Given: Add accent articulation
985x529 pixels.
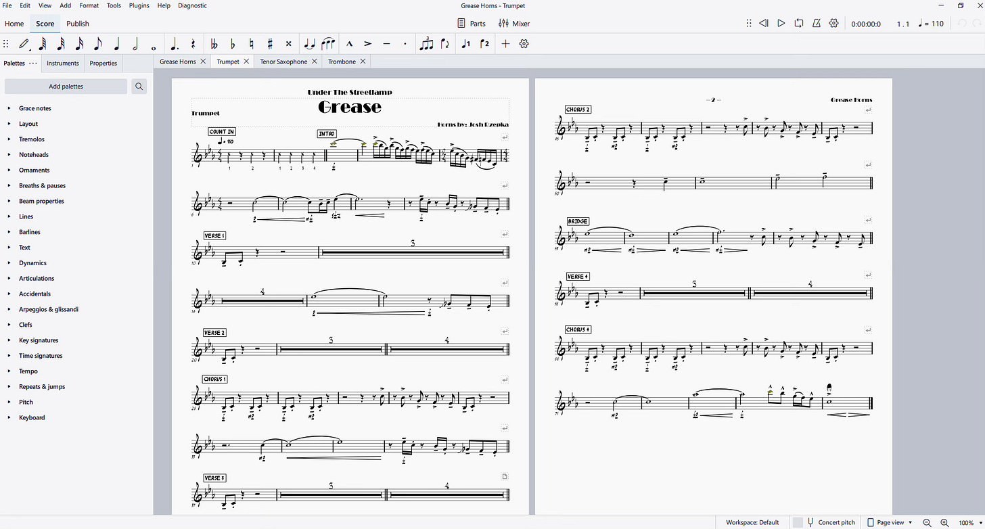Looking at the screenshot, I should (x=368, y=44).
